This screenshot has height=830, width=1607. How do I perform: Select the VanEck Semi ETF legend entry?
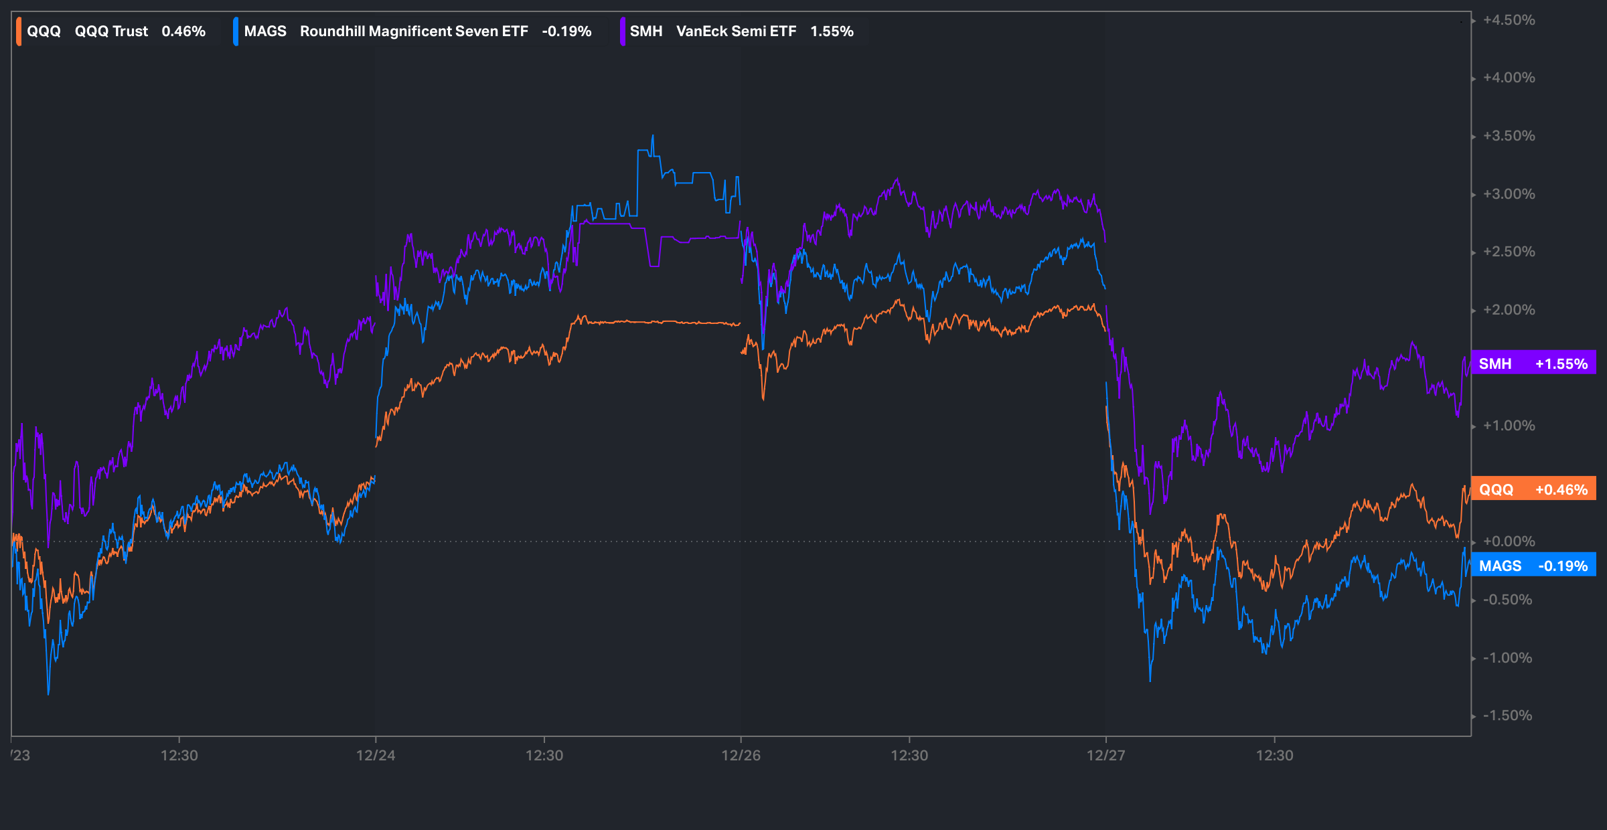pos(736,31)
